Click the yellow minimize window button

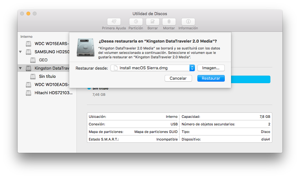pyautogui.click(x=28, y=14)
